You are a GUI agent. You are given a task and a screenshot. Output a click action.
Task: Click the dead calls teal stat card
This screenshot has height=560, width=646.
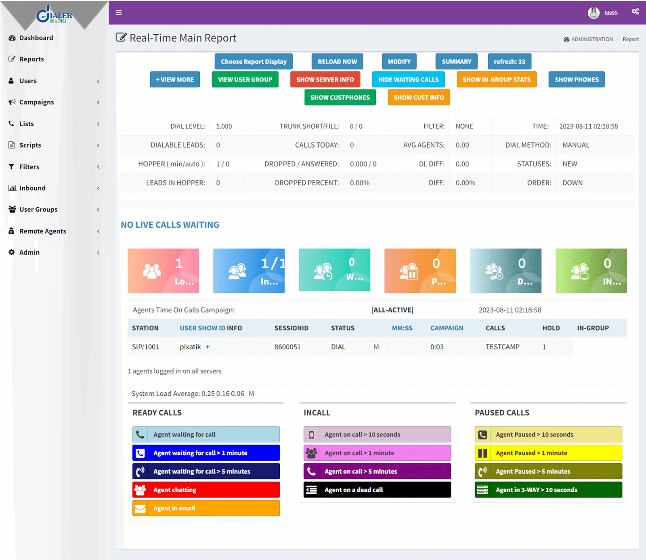pyautogui.click(x=505, y=270)
